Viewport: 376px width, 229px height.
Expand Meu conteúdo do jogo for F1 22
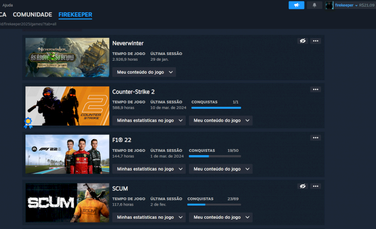(x=220, y=169)
